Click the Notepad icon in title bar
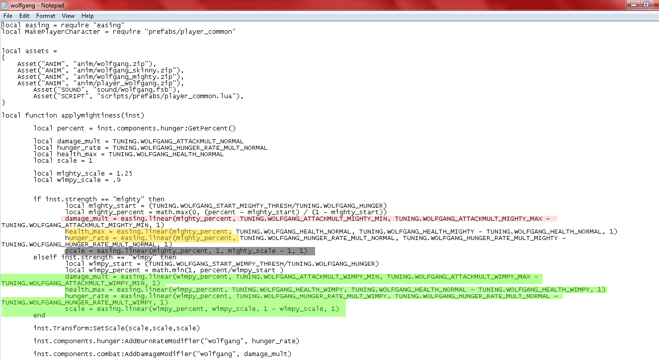Image resolution: width=659 pixels, height=359 pixels. 5,4
